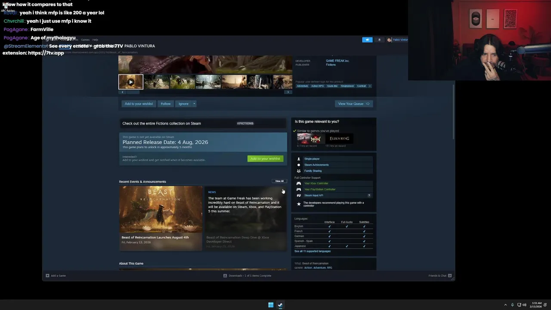Click the Steam Input API icon

point(299,195)
